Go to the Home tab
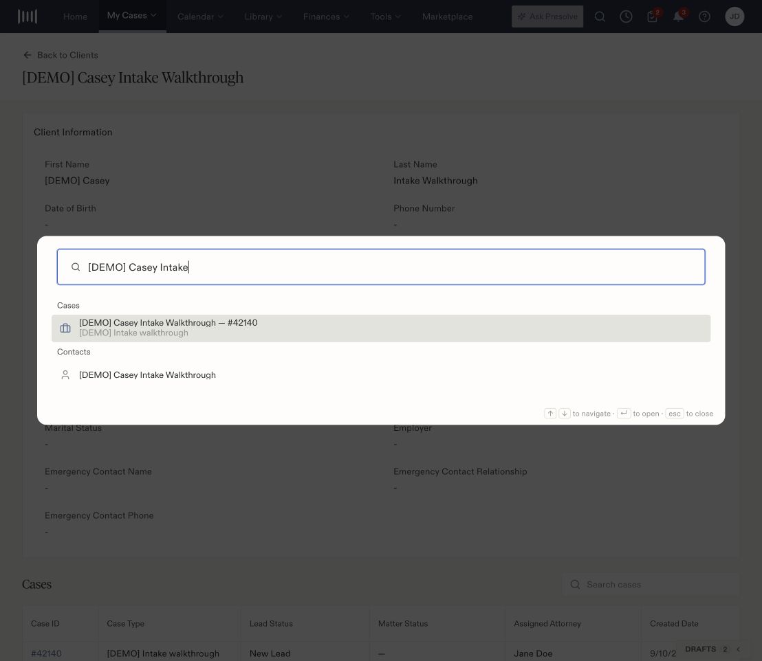This screenshot has width=762, height=661. [76, 16]
